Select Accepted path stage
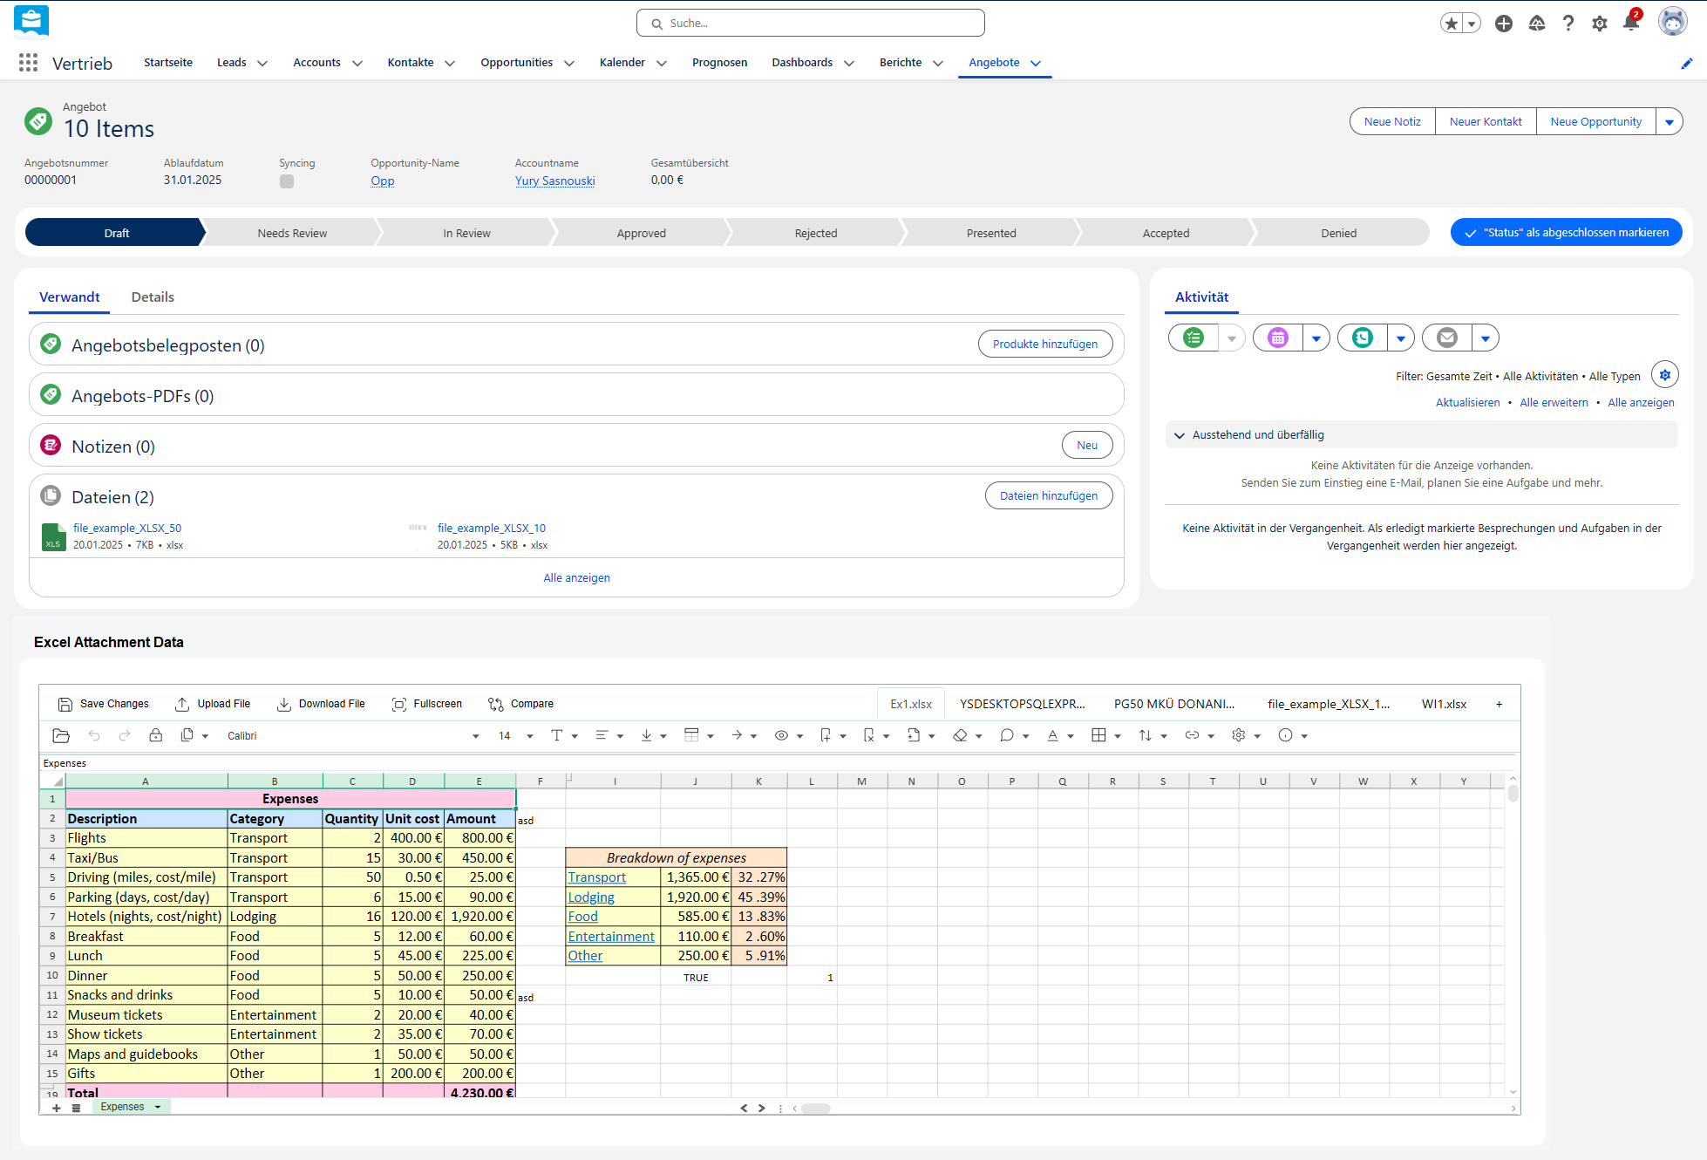 (x=1166, y=233)
